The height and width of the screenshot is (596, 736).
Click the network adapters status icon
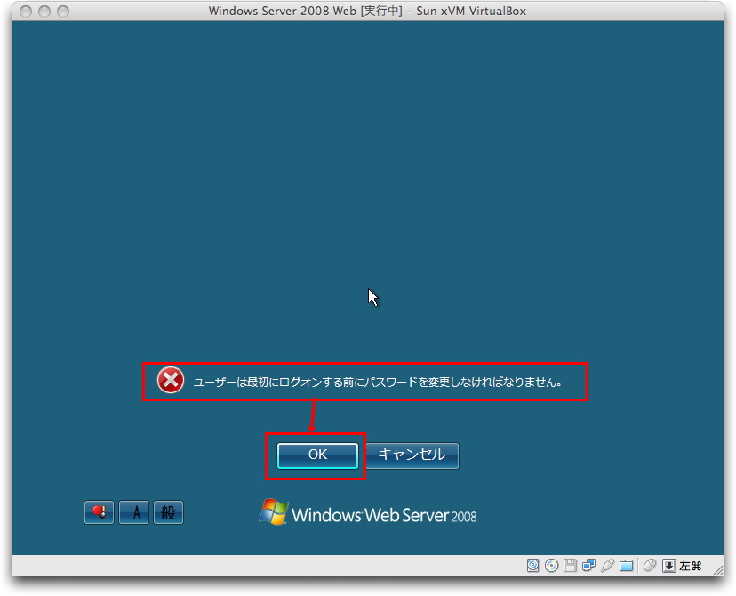(x=588, y=566)
